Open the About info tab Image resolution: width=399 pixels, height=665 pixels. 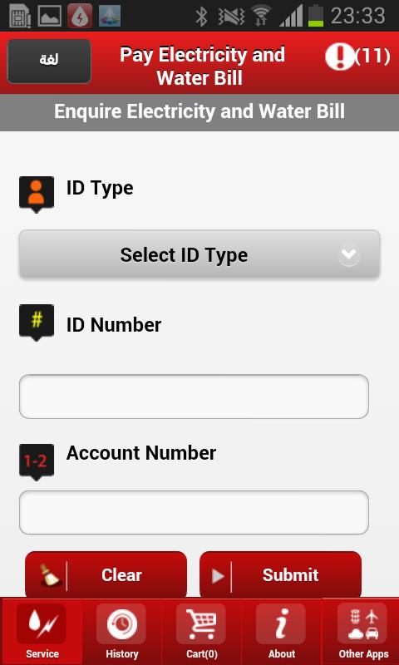[281, 631]
